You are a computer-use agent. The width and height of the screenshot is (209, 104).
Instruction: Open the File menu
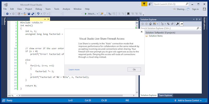(x=5, y=9)
